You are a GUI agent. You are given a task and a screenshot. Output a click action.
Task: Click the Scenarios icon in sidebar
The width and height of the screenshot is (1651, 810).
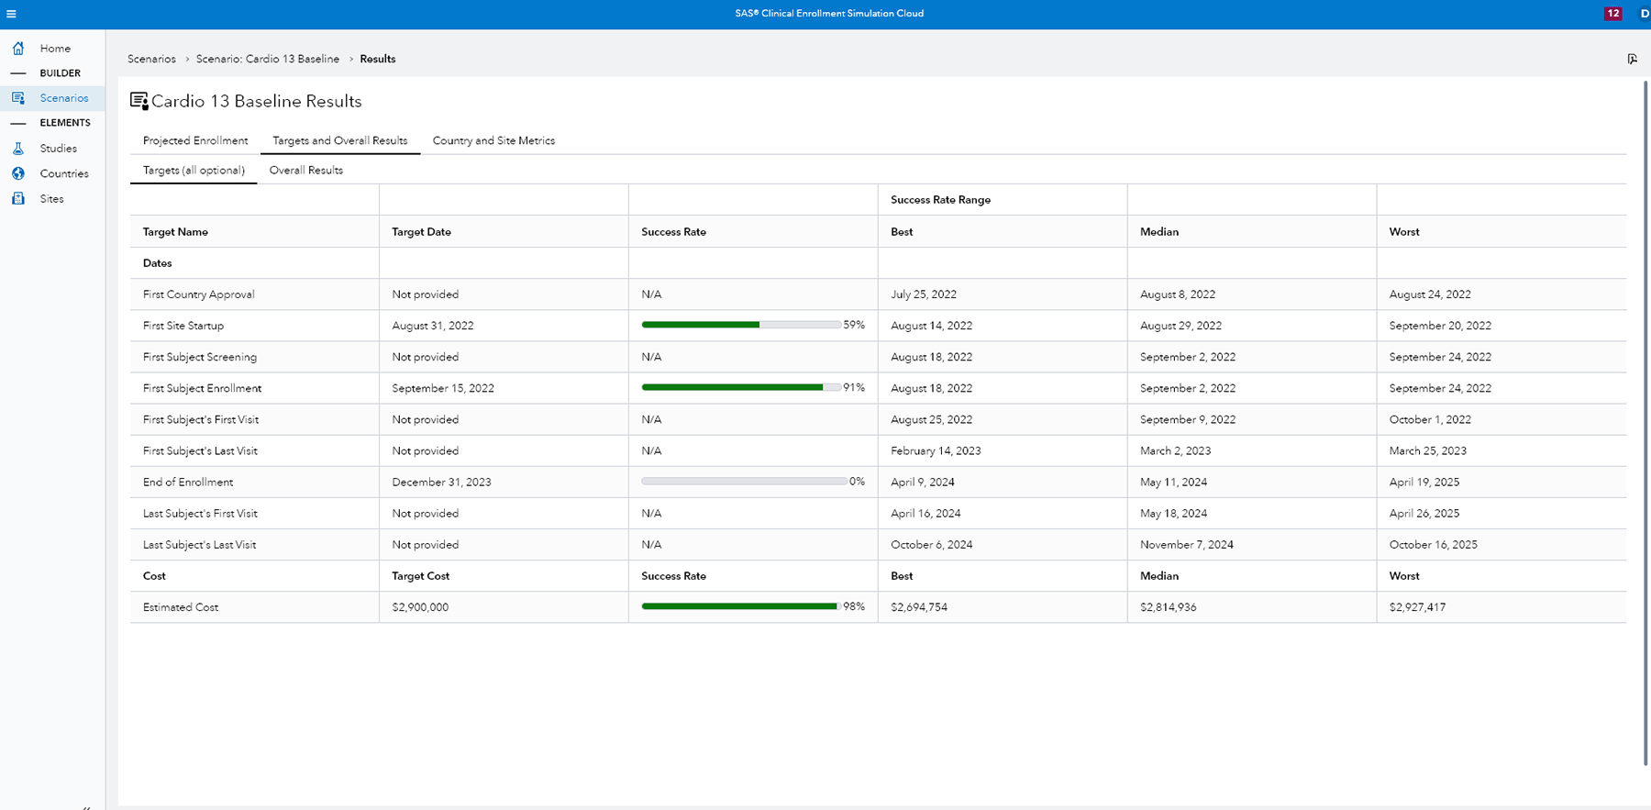point(18,98)
